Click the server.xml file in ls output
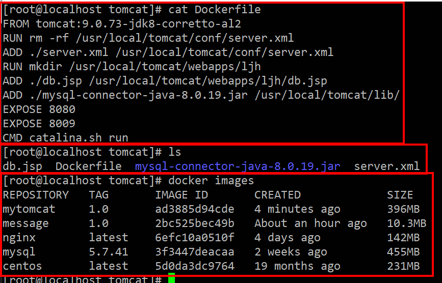The width and height of the screenshot is (442, 283). coord(387,166)
